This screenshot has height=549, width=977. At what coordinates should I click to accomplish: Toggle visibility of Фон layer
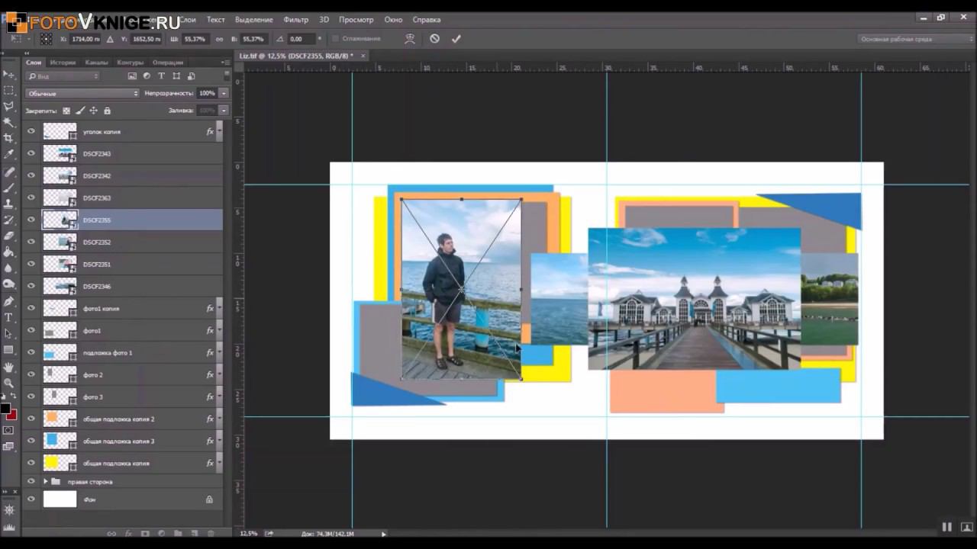coord(31,499)
